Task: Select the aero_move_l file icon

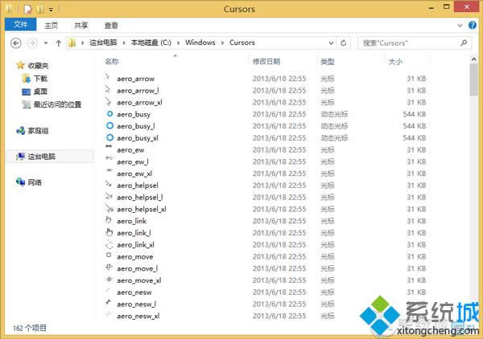Action: pos(109,267)
